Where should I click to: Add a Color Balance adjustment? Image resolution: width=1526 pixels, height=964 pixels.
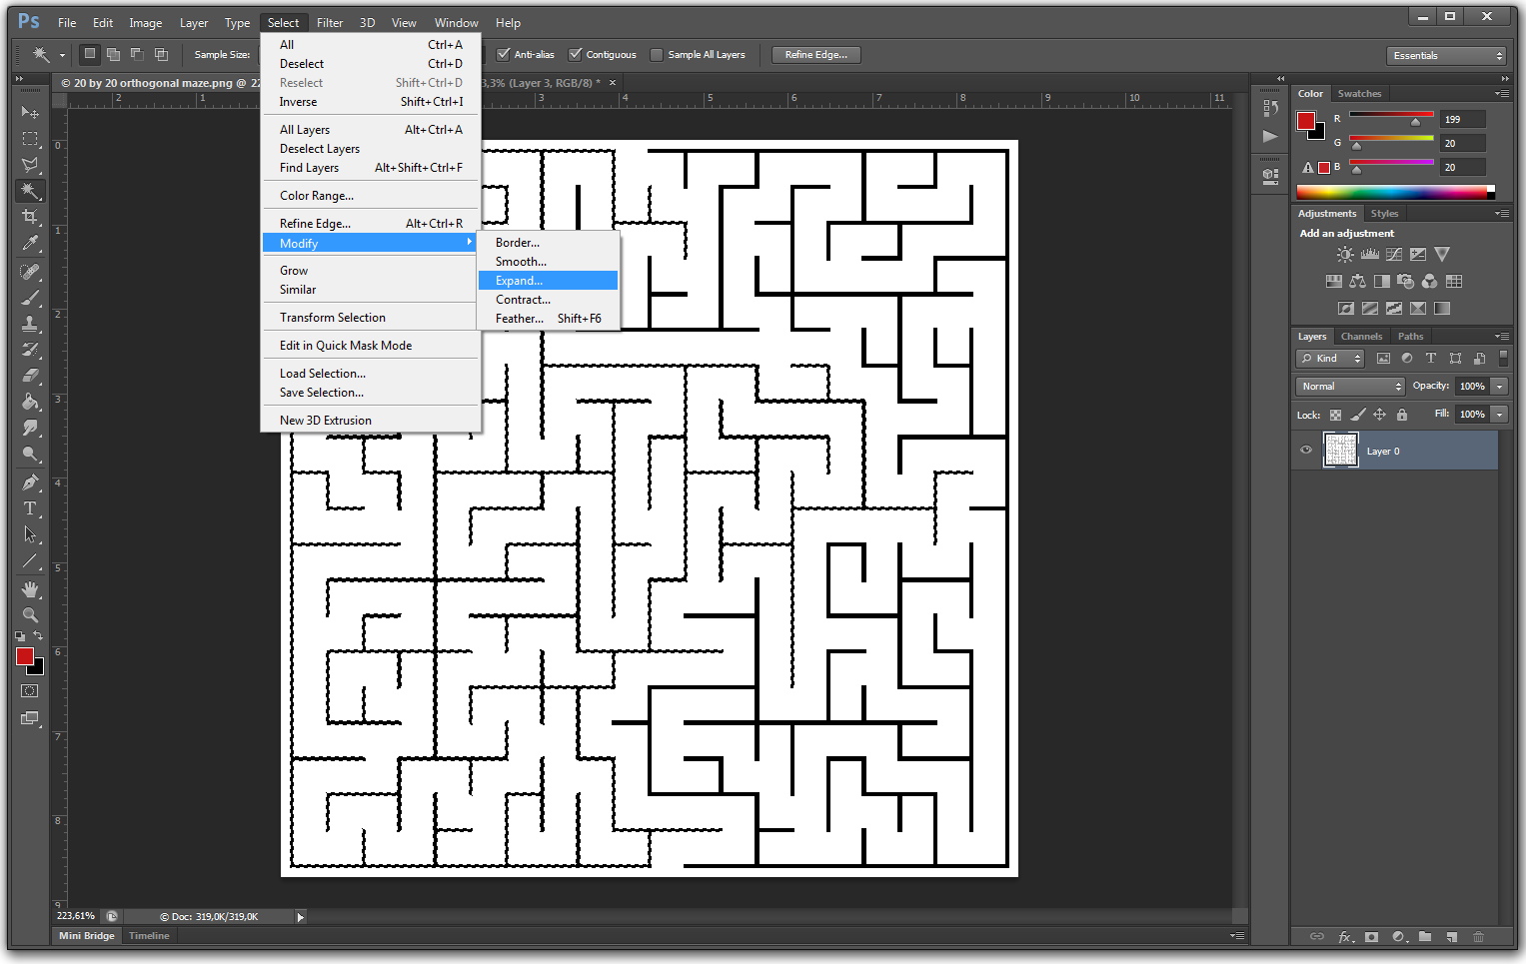[1357, 282]
